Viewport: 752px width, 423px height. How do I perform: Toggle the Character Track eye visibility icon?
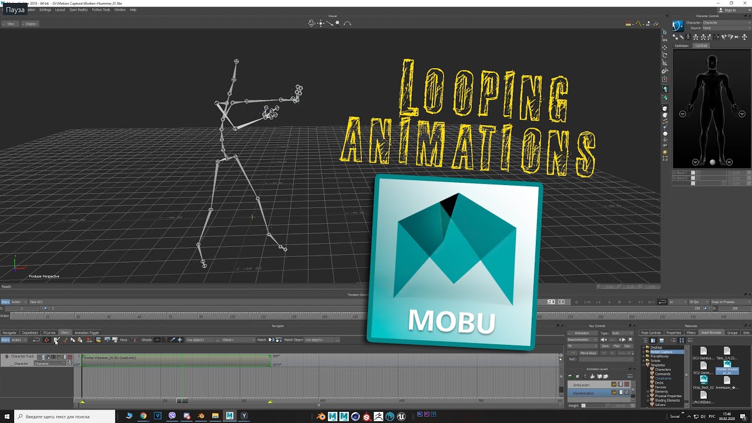coord(53,356)
